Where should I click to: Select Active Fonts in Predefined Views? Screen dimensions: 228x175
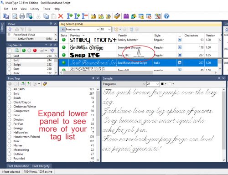[26, 39]
